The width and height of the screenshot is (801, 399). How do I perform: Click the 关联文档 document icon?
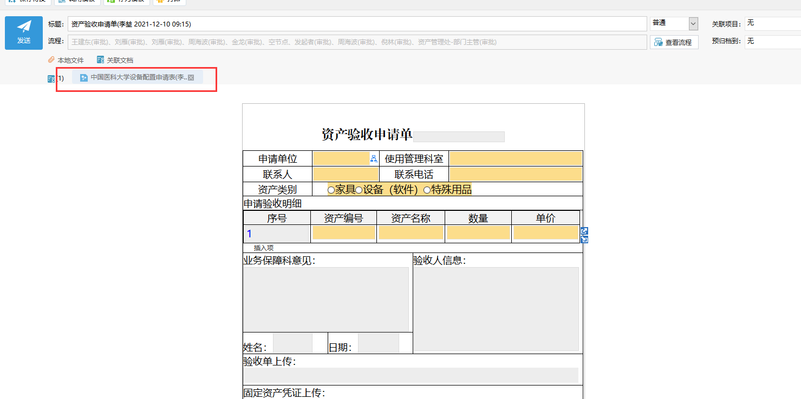pyautogui.click(x=100, y=60)
